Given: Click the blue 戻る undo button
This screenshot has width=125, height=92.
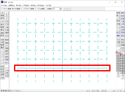Looking at the screenshot, I should (7, 63).
